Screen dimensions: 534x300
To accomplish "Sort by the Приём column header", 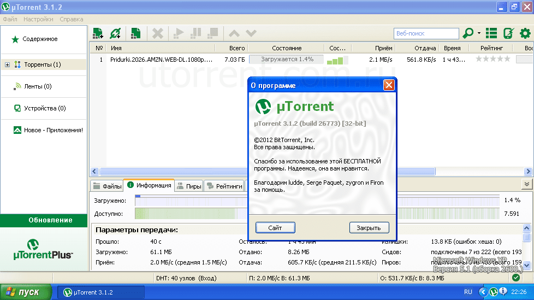I will click(373, 48).
